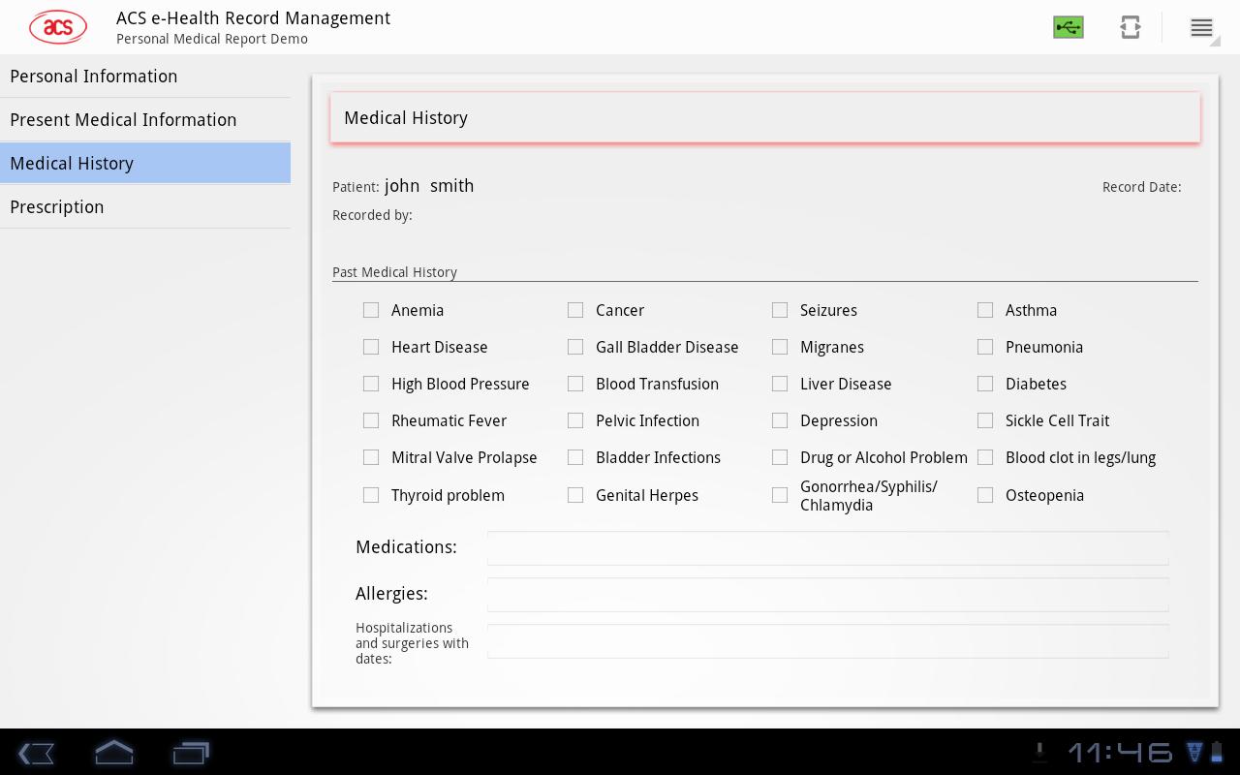Tick the Blood Transfusion checkbox
Image resolution: width=1240 pixels, height=775 pixels.
coord(575,384)
